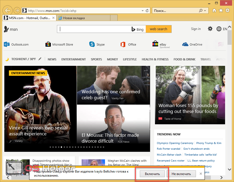Click the Refresh page icon in address bar
This screenshot has height=182, width=234.
[x=147, y=11]
